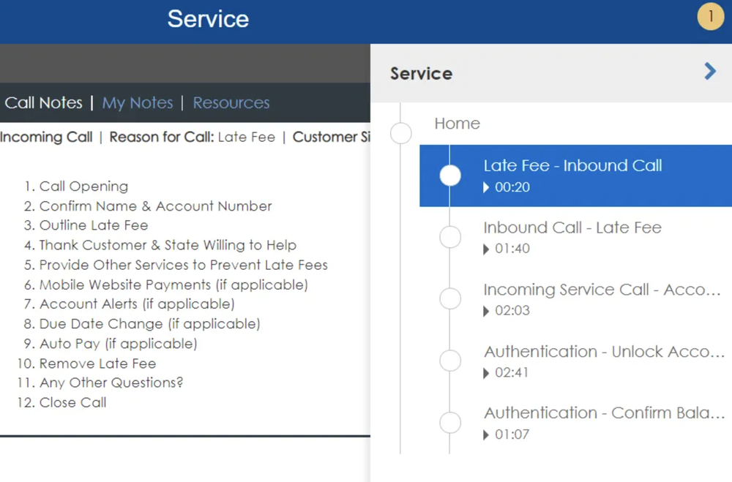Go to Home in the Service list
This screenshot has height=482, width=732.
[x=457, y=124]
